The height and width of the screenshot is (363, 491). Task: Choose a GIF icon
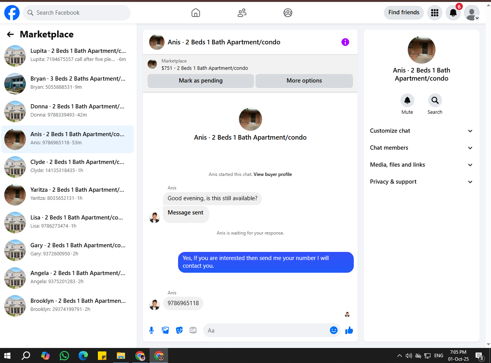click(193, 330)
